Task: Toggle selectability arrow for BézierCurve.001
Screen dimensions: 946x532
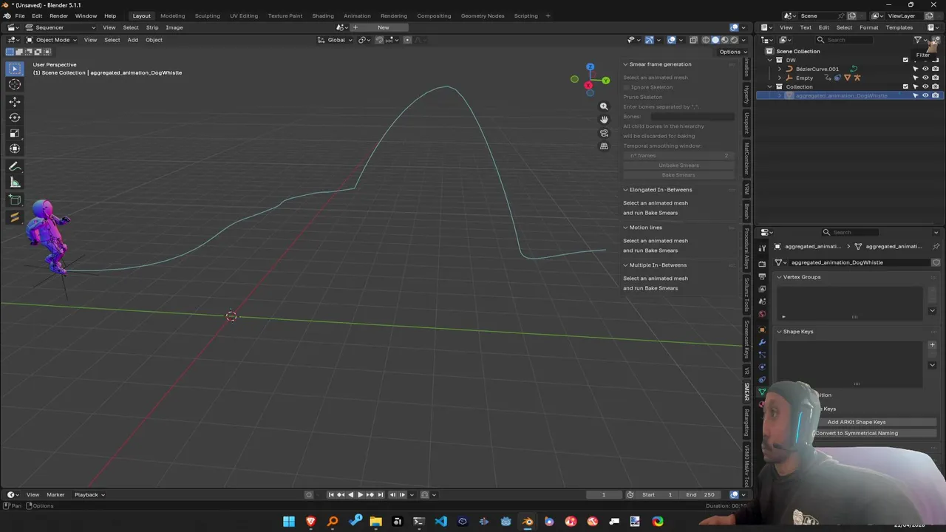Action: tap(916, 69)
